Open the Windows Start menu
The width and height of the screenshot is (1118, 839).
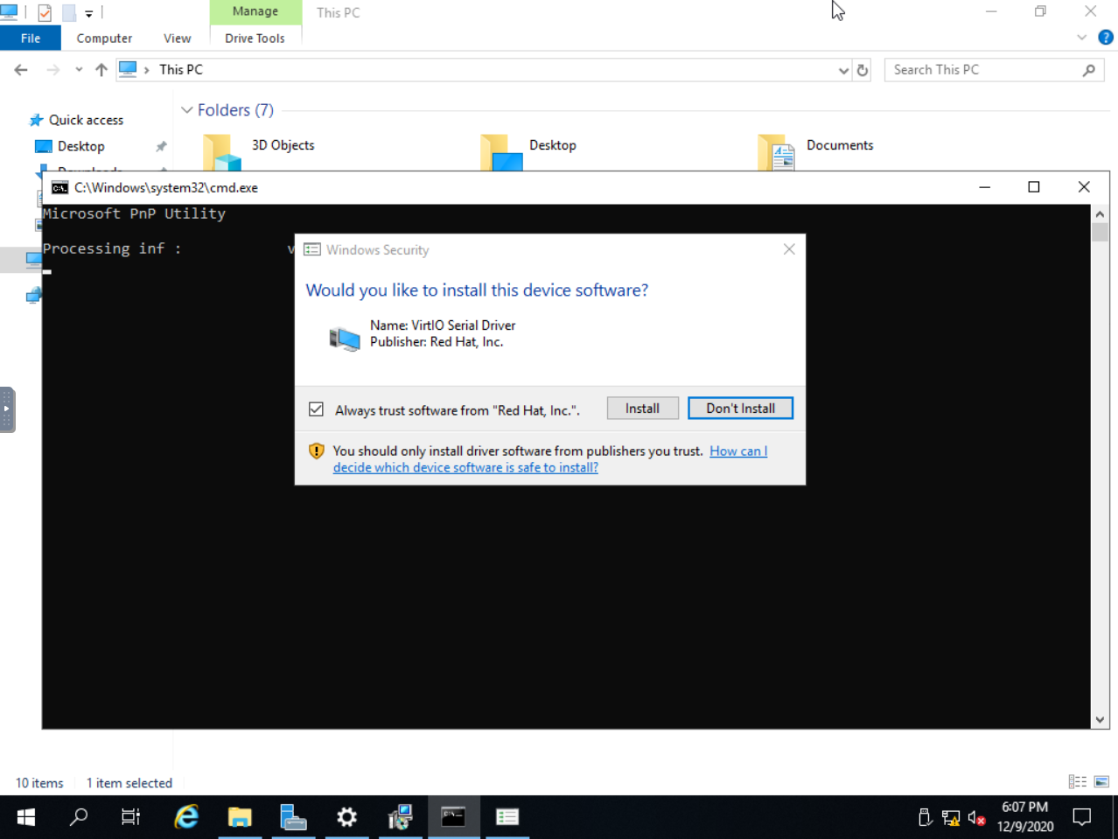[26, 817]
